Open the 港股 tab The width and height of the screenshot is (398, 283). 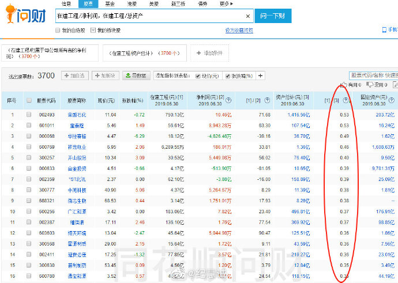coord(132,3)
